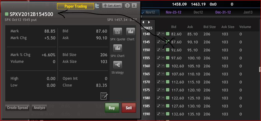Open the Chart icon next to SPX Quote
The height and width of the screenshot is (121, 261).
131,31
